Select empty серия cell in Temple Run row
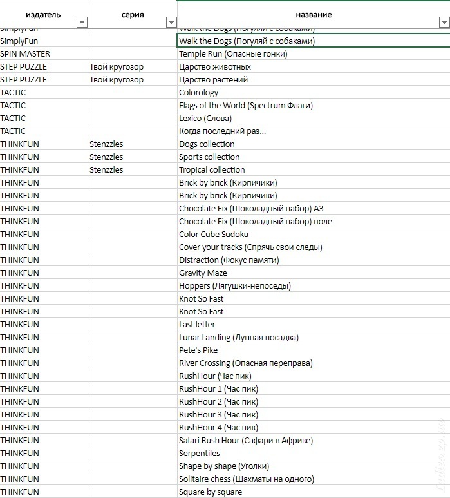The height and width of the screenshot is (498, 450). [x=133, y=54]
